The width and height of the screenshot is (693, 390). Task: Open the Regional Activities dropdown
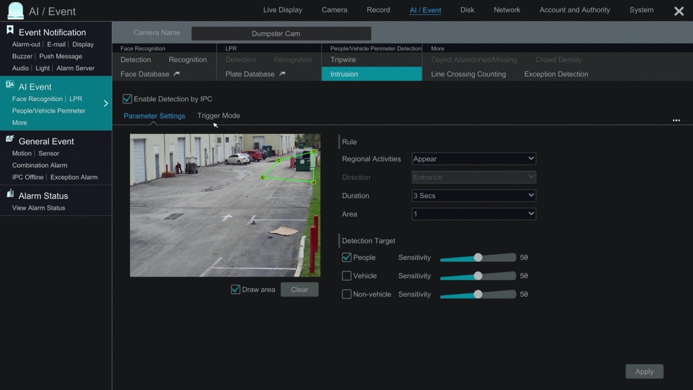[x=474, y=159]
